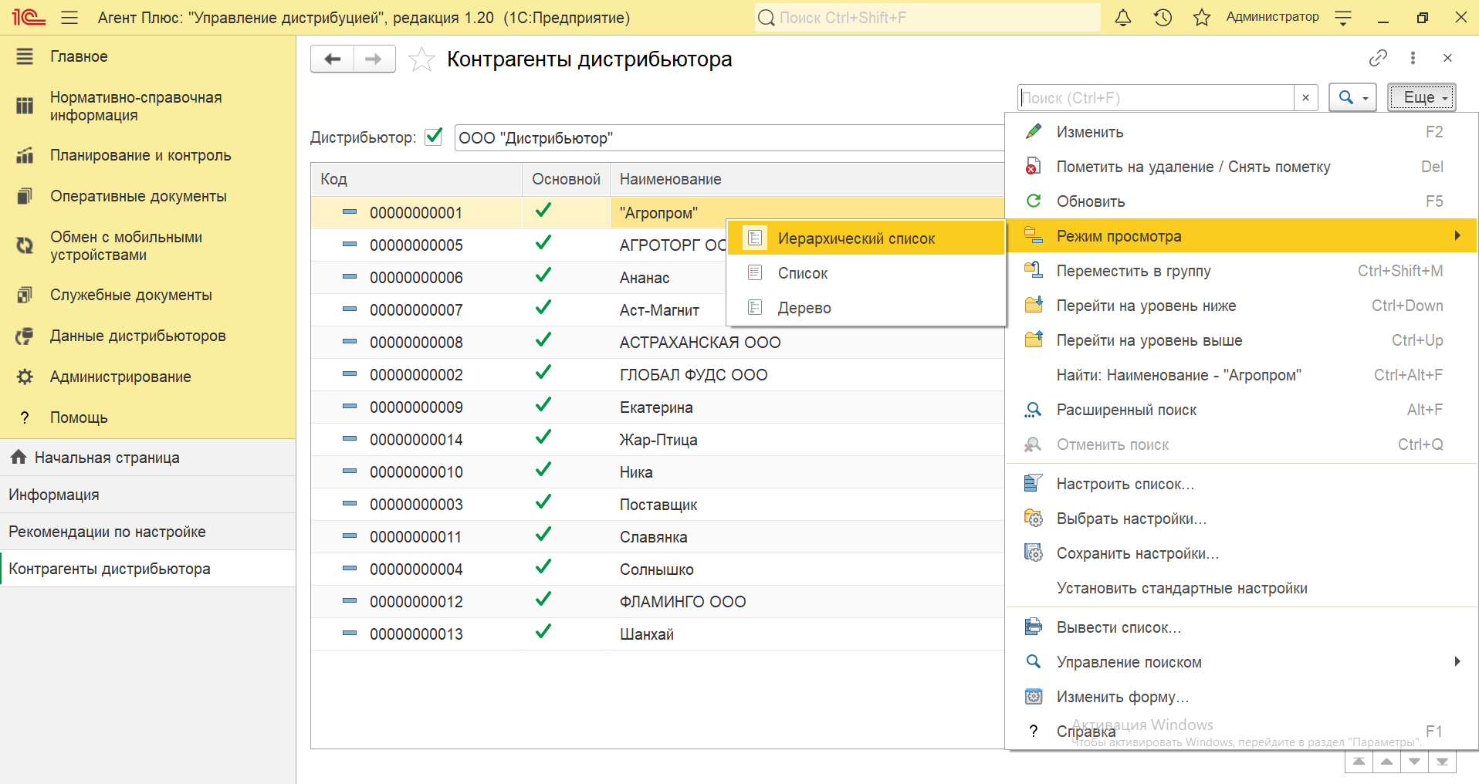Viewport: 1479px width, 784px height.
Task: Toggle Основной checkmark for Аст-Магнит row
Action: pos(543,308)
